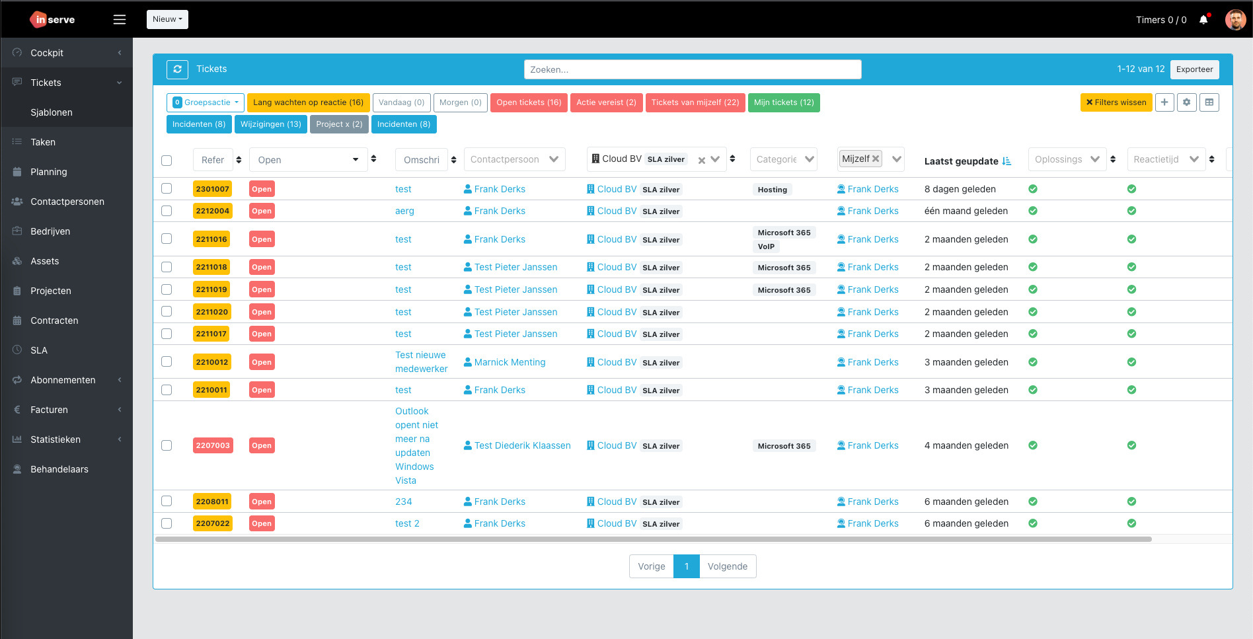
Task: Click in the Zoeken search field
Action: (x=692, y=69)
